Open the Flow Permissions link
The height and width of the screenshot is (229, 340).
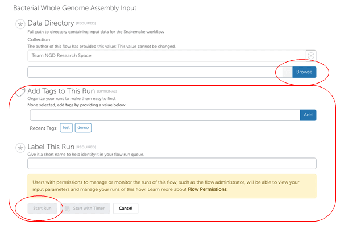(x=207, y=189)
